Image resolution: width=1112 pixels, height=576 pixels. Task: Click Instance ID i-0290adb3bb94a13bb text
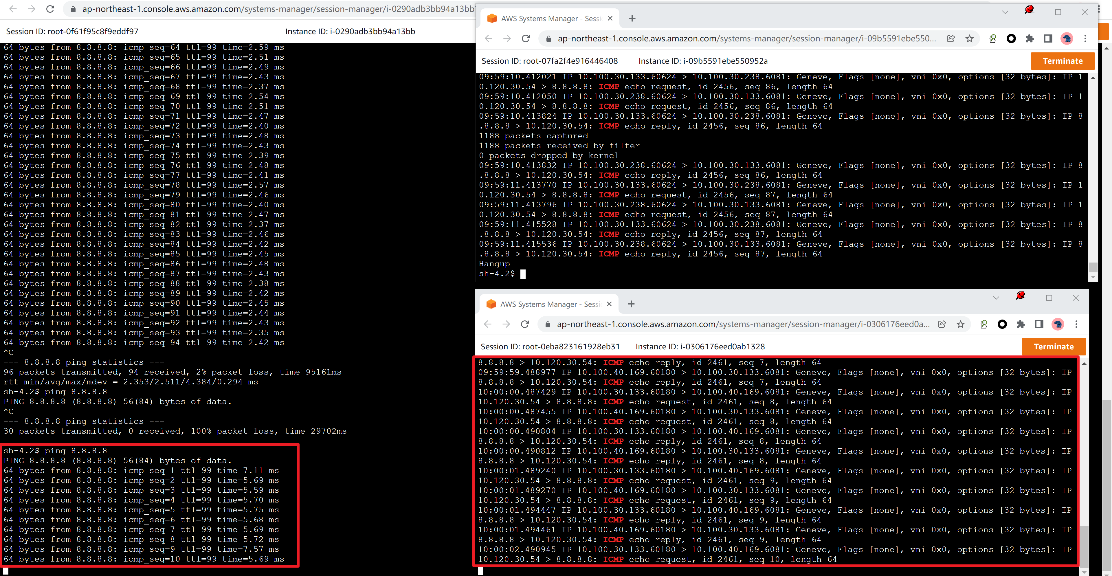(x=350, y=31)
